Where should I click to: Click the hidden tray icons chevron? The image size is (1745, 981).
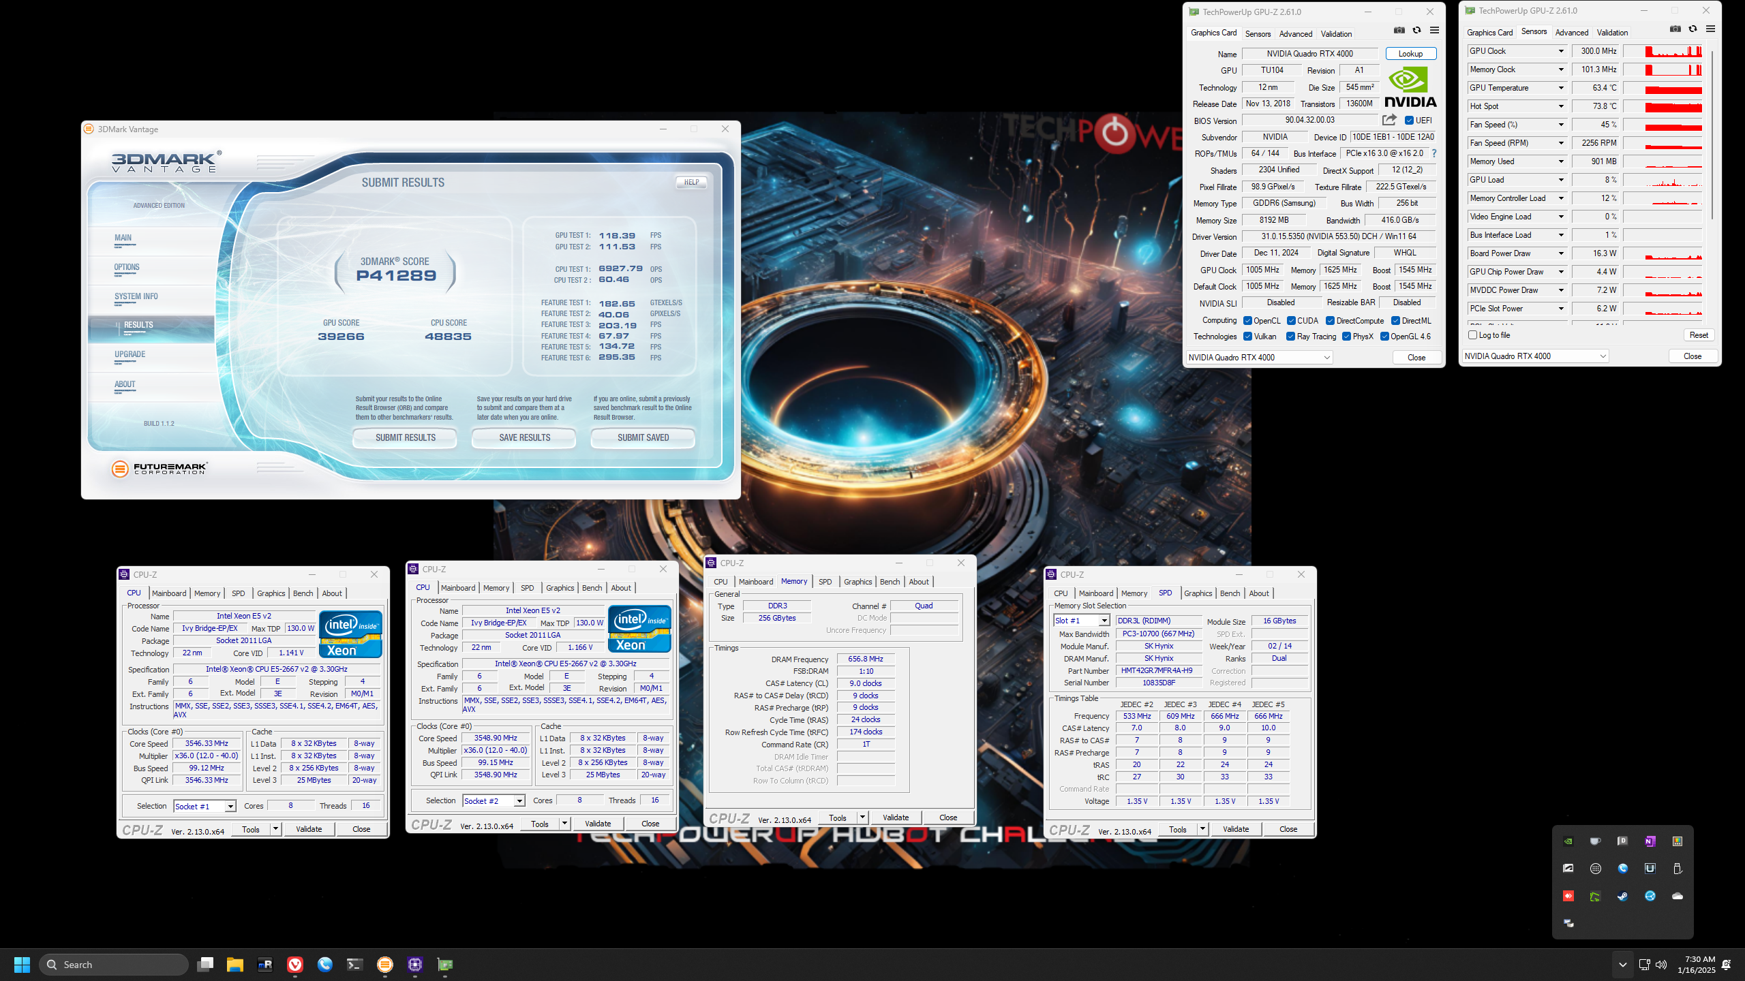click(x=1622, y=964)
